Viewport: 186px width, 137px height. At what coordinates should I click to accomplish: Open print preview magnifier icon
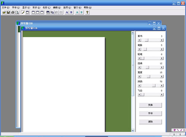coord(17,12)
